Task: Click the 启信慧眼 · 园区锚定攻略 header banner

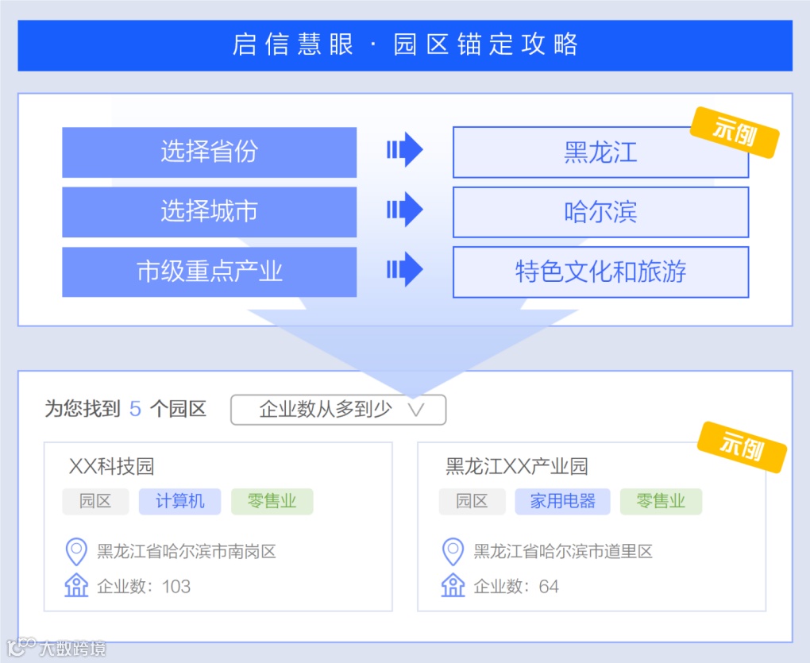Action: 405,45
